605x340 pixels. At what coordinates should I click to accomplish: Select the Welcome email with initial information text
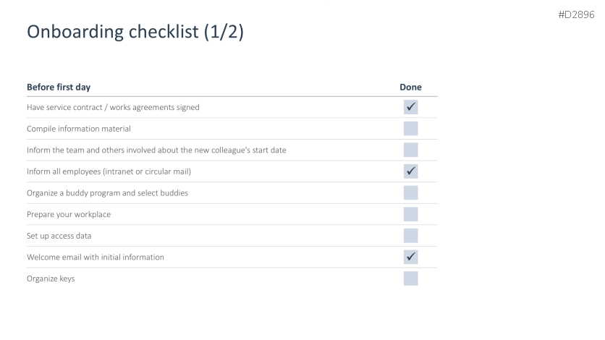click(96, 257)
